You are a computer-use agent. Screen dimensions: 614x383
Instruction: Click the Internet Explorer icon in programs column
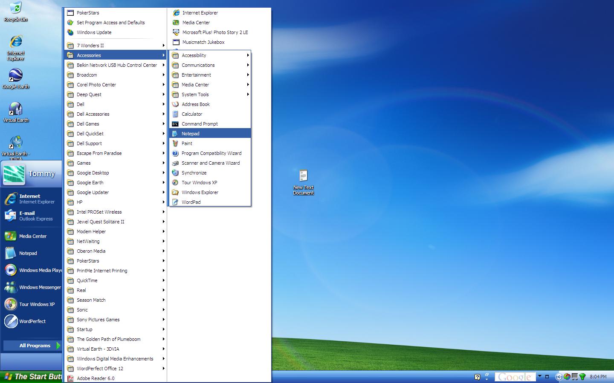pos(176,13)
